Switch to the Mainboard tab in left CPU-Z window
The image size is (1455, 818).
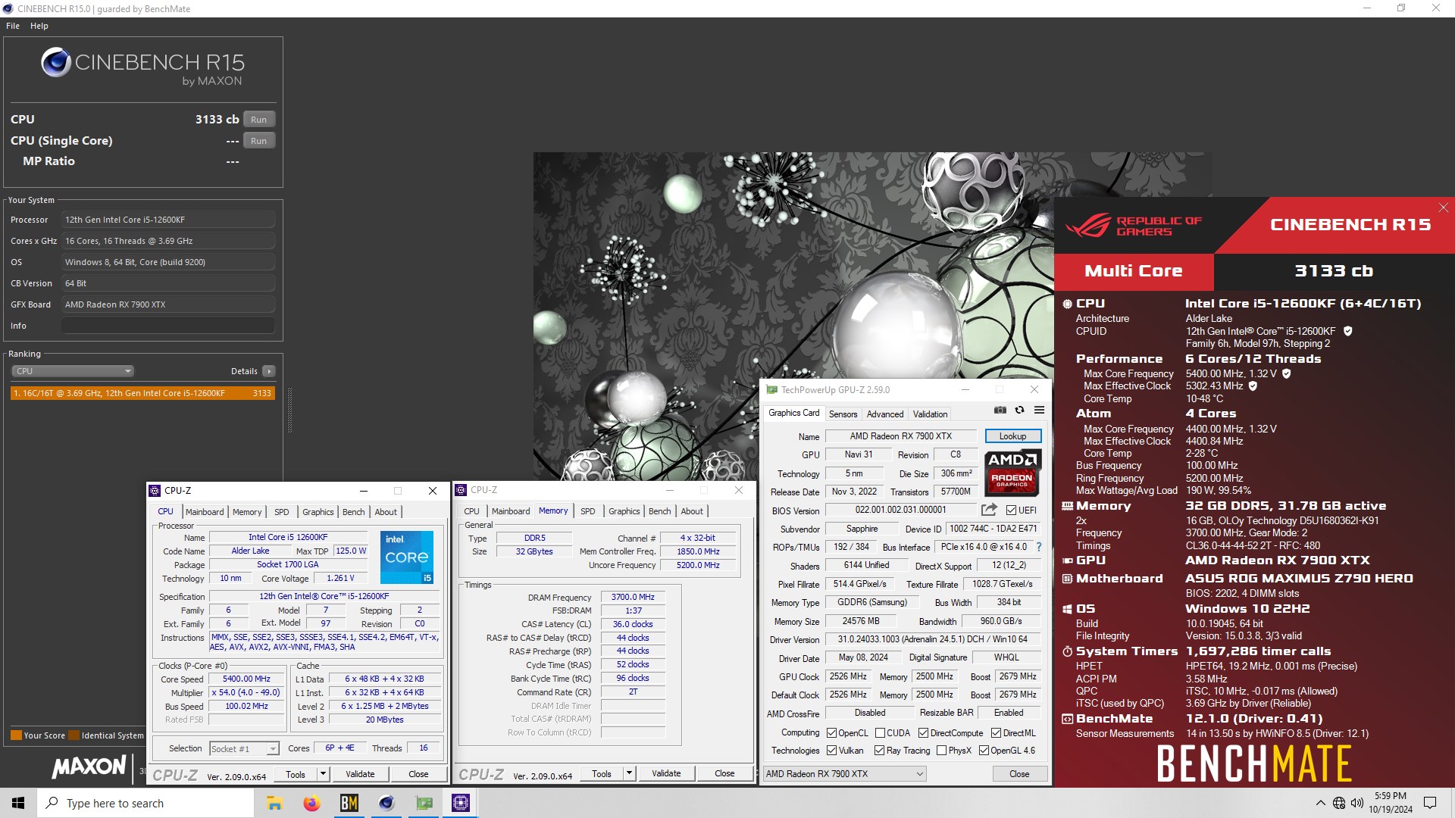point(205,512)
